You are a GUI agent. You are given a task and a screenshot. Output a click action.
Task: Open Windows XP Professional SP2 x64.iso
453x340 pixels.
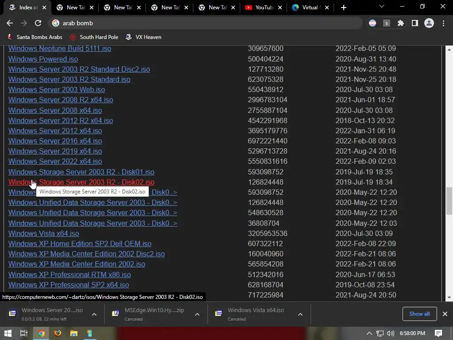(69, 285)
